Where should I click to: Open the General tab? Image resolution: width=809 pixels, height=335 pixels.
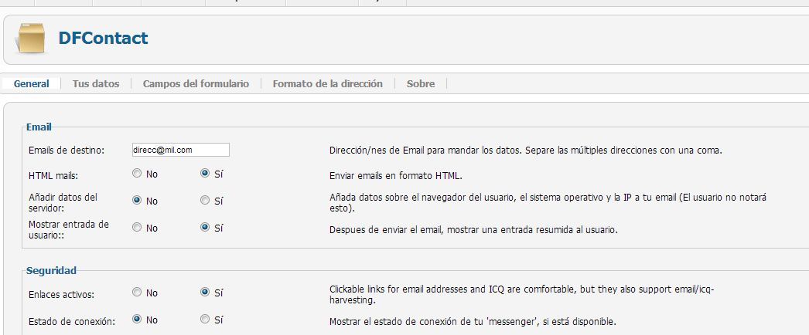tap(32, 83)
